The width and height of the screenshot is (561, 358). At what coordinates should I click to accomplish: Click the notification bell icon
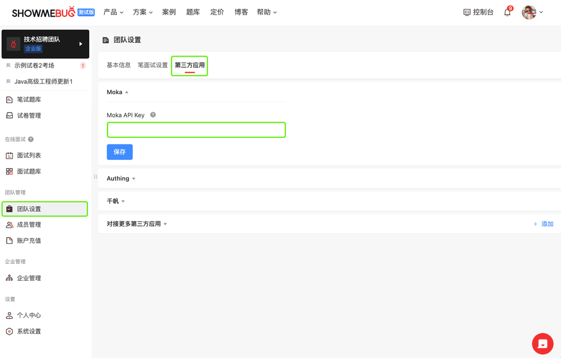(507, 12)
